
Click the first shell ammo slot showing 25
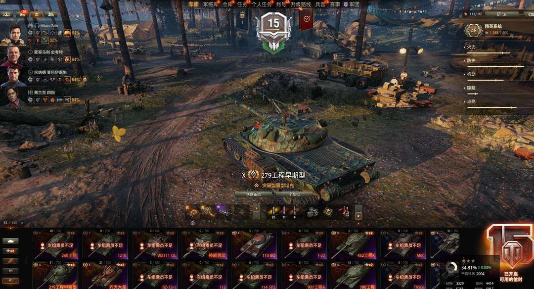pyautogui.click(x=273, y=212)
